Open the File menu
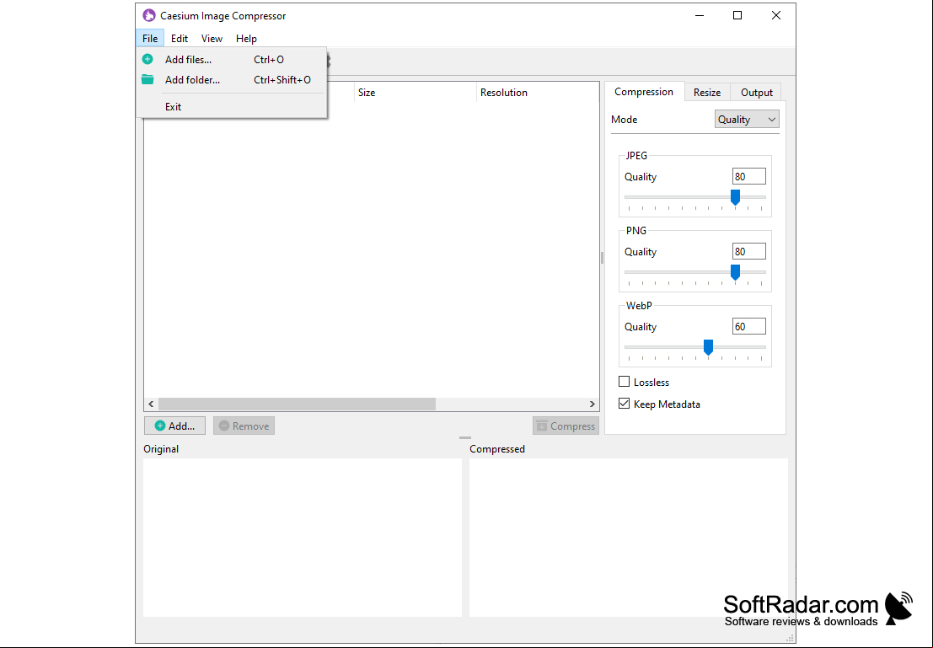This screenshot has width=933, height=648. (150, 38)
